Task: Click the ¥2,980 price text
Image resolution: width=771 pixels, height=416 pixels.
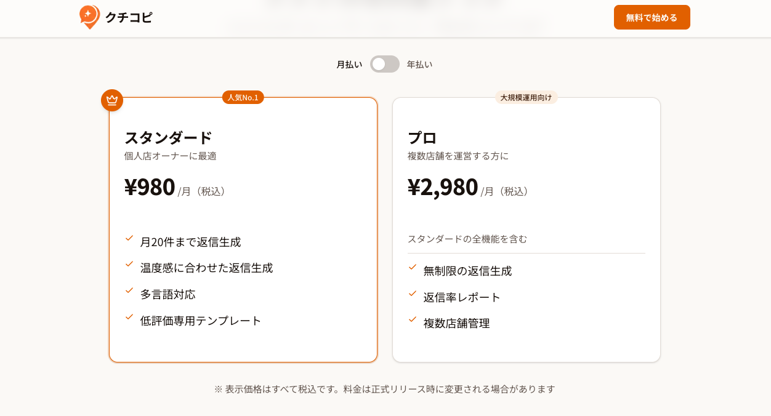Action: point(443,186)
